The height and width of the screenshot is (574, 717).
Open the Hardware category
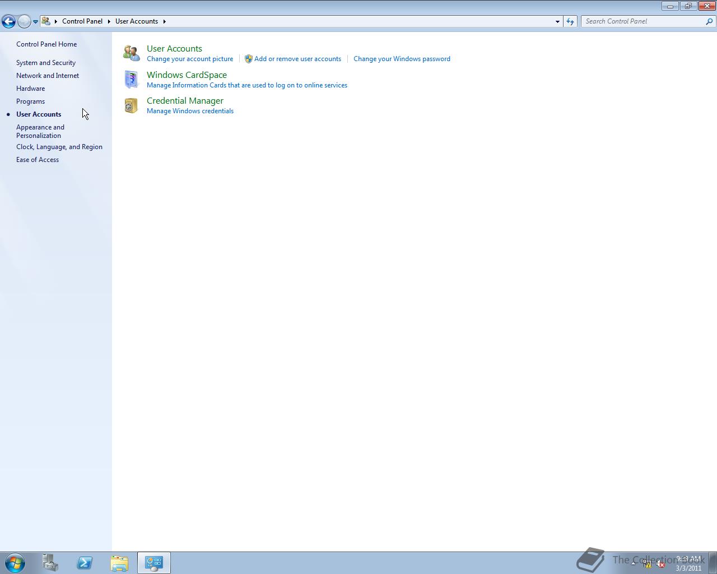pos(30,89)
